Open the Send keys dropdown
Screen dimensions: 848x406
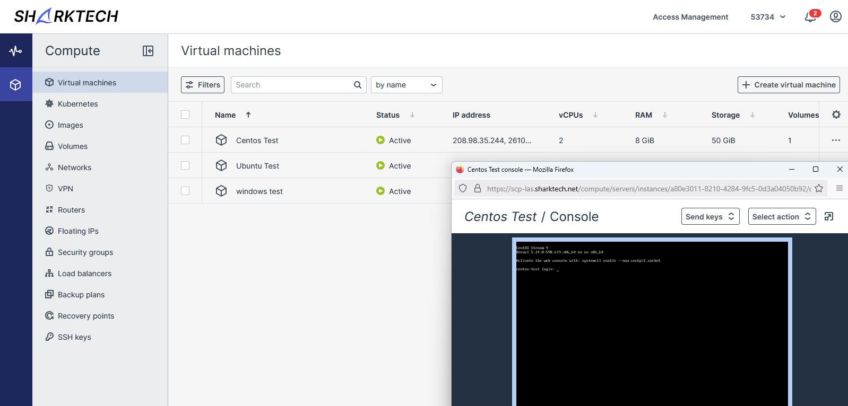(710, 217)
